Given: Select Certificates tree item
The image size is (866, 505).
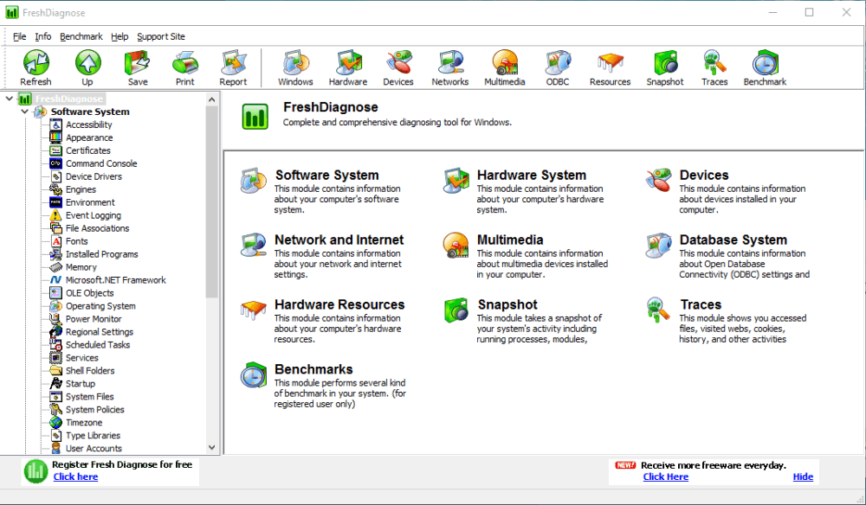Looking at the screenshot, I should 87,150.
